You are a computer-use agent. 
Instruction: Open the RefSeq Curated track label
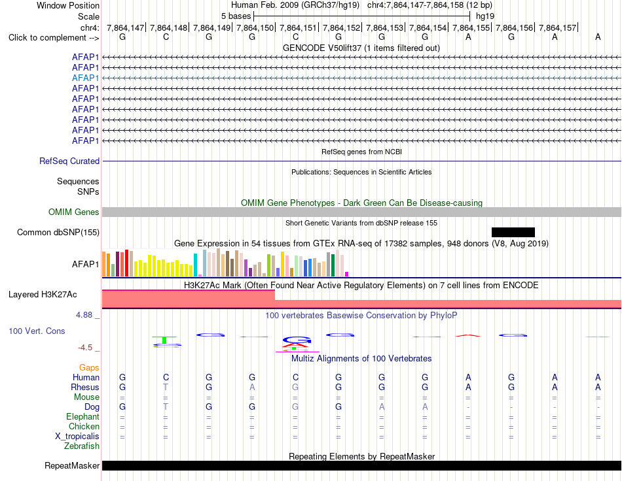point(69,161)
